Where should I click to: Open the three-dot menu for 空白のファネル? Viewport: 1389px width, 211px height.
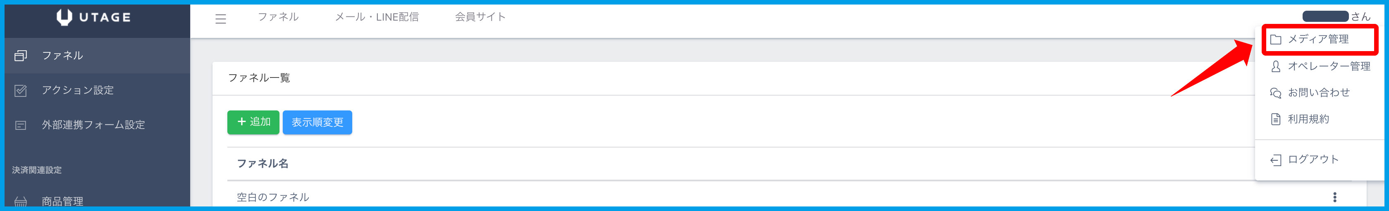pyautogui.click(x=1334, y=197)
